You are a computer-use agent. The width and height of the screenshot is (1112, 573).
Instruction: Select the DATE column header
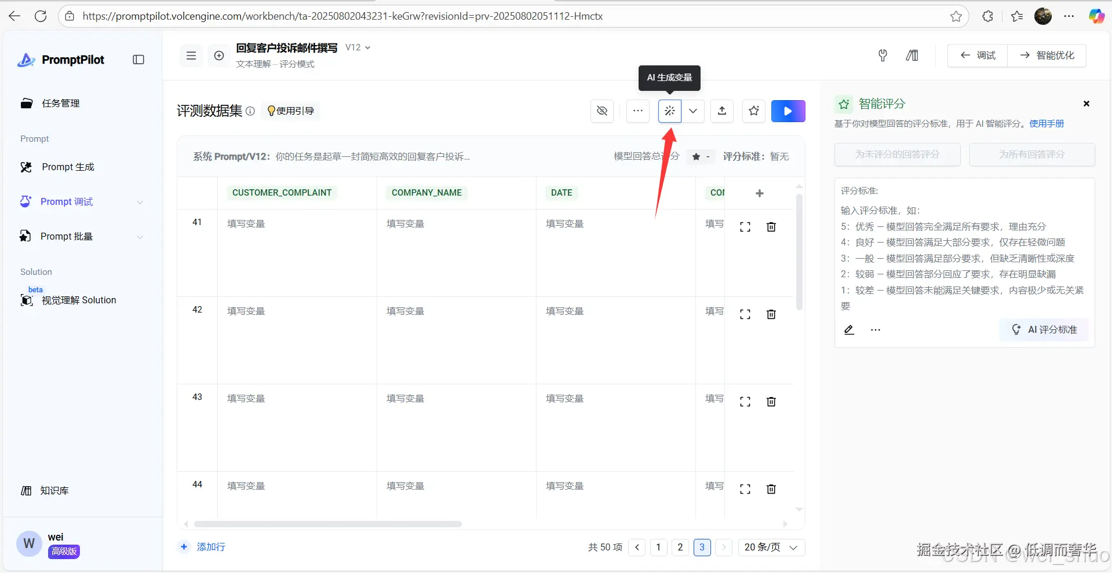(562, 193)
